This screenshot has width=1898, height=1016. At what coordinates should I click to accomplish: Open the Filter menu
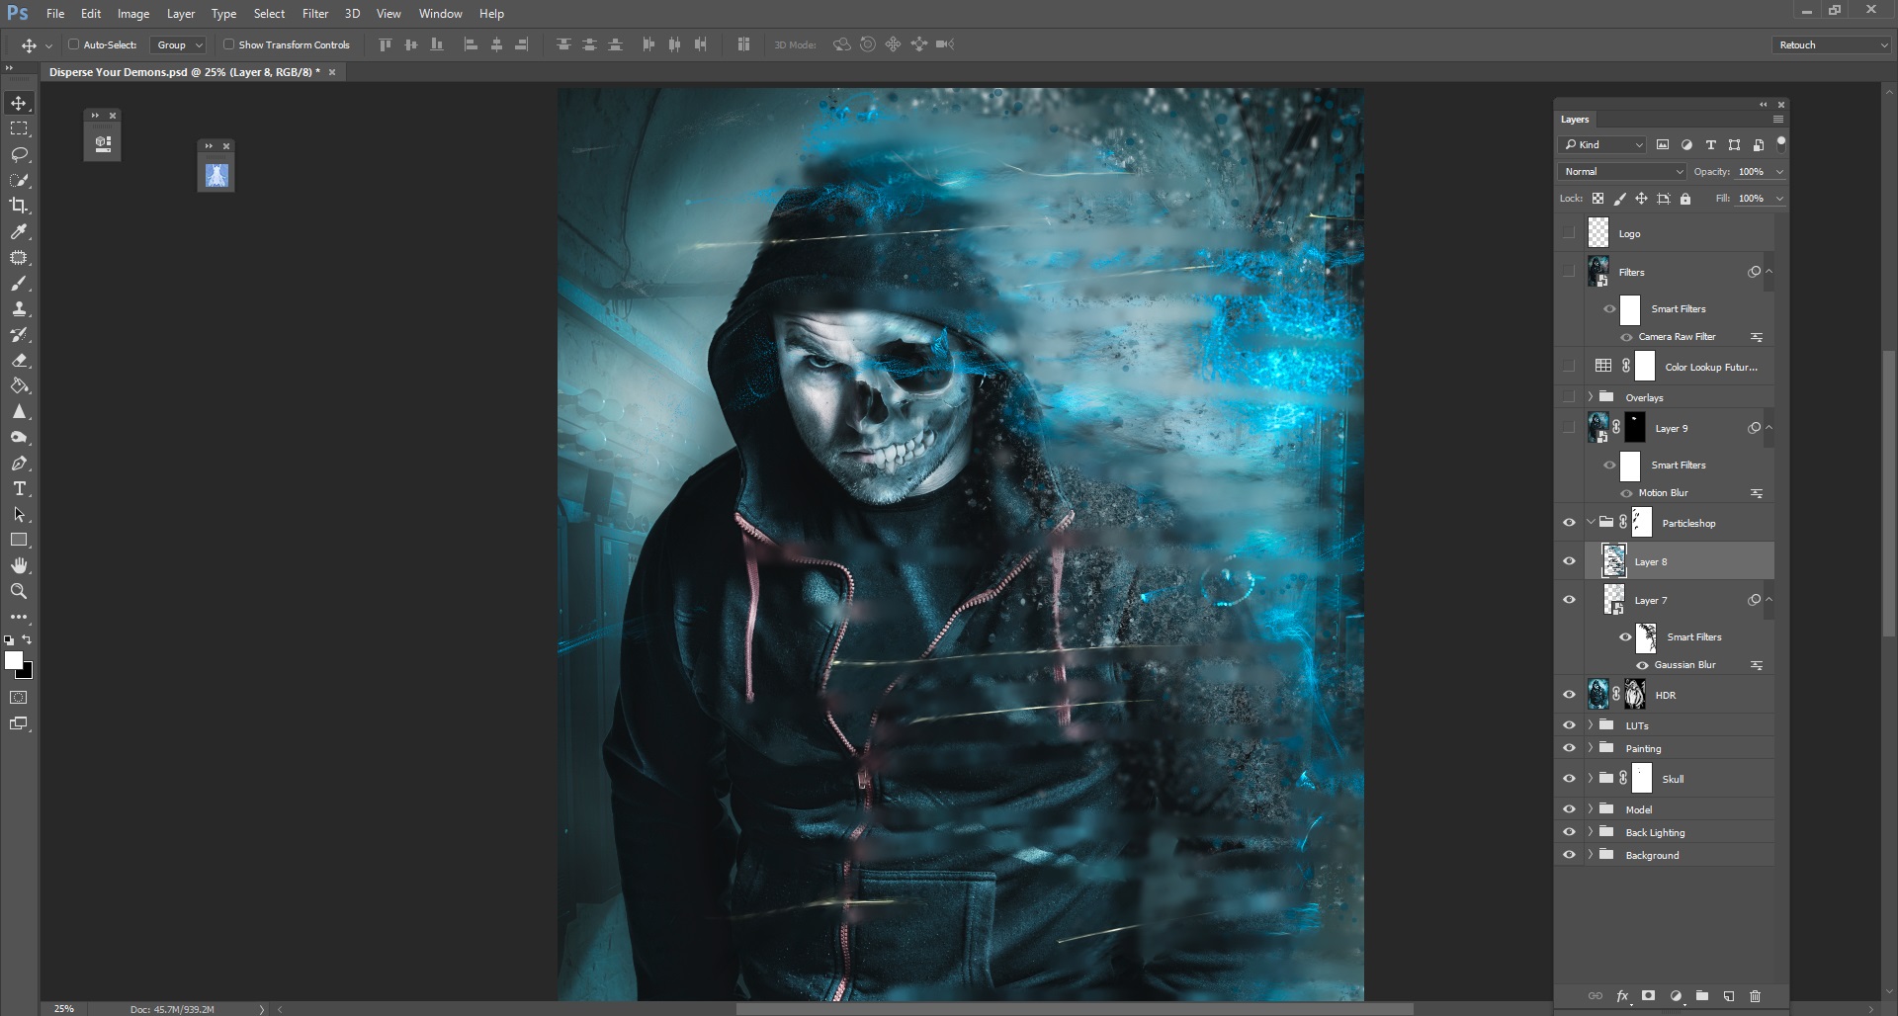(x=314, y=13)
